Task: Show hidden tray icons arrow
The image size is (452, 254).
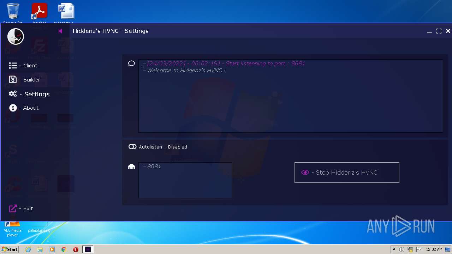Action: coord(394,249)
